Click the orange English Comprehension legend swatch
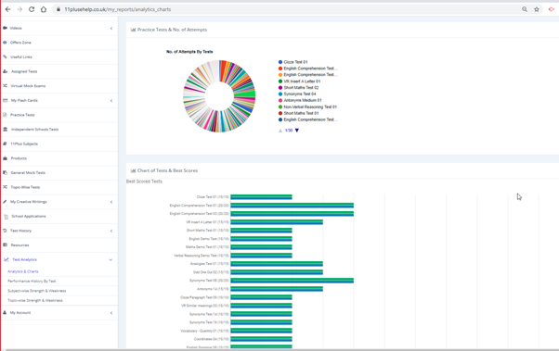Viewport: 559px width, 351px height. [x=280, y=75]
